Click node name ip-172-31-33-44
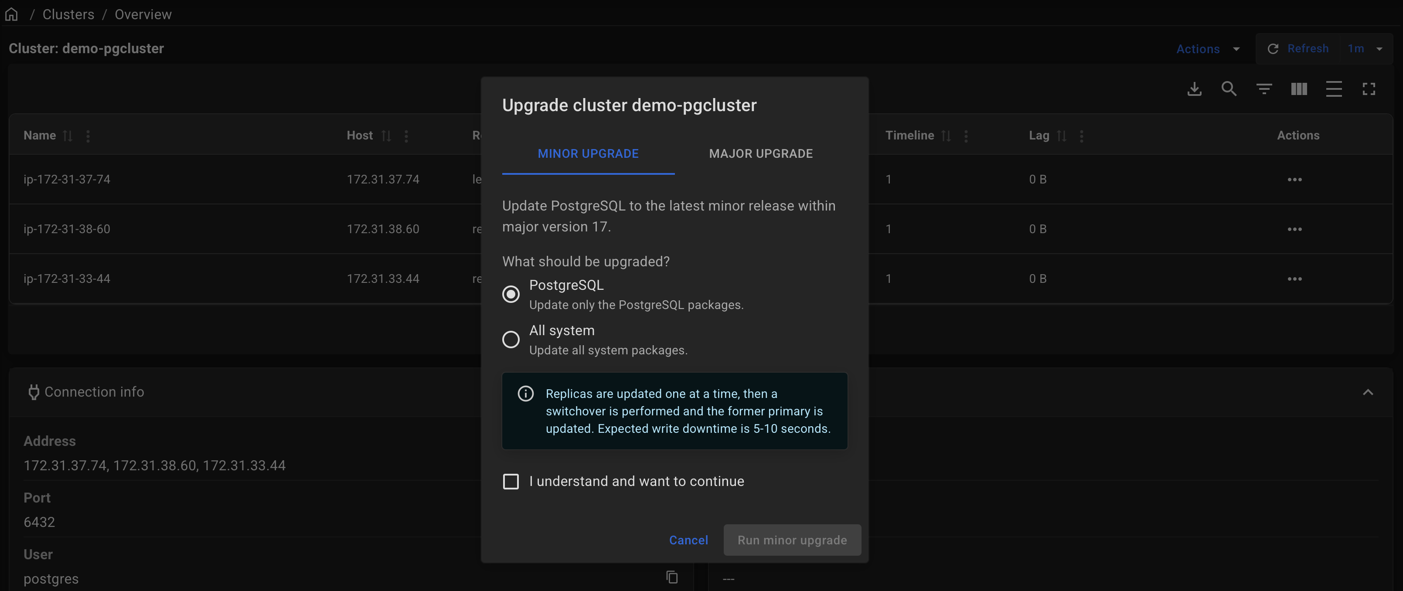Screen dimensions: 1403x591 (x=67, y=279)
